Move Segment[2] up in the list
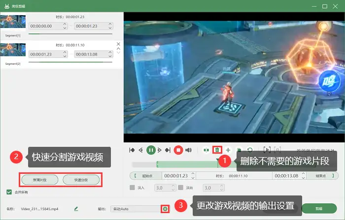The width and height of the screenshot is (345, 220). 118,49
